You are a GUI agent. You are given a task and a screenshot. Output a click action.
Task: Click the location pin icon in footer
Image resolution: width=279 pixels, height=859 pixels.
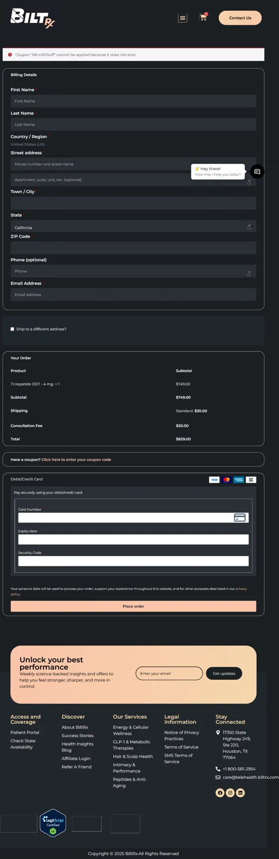click(x=218, y=732)
